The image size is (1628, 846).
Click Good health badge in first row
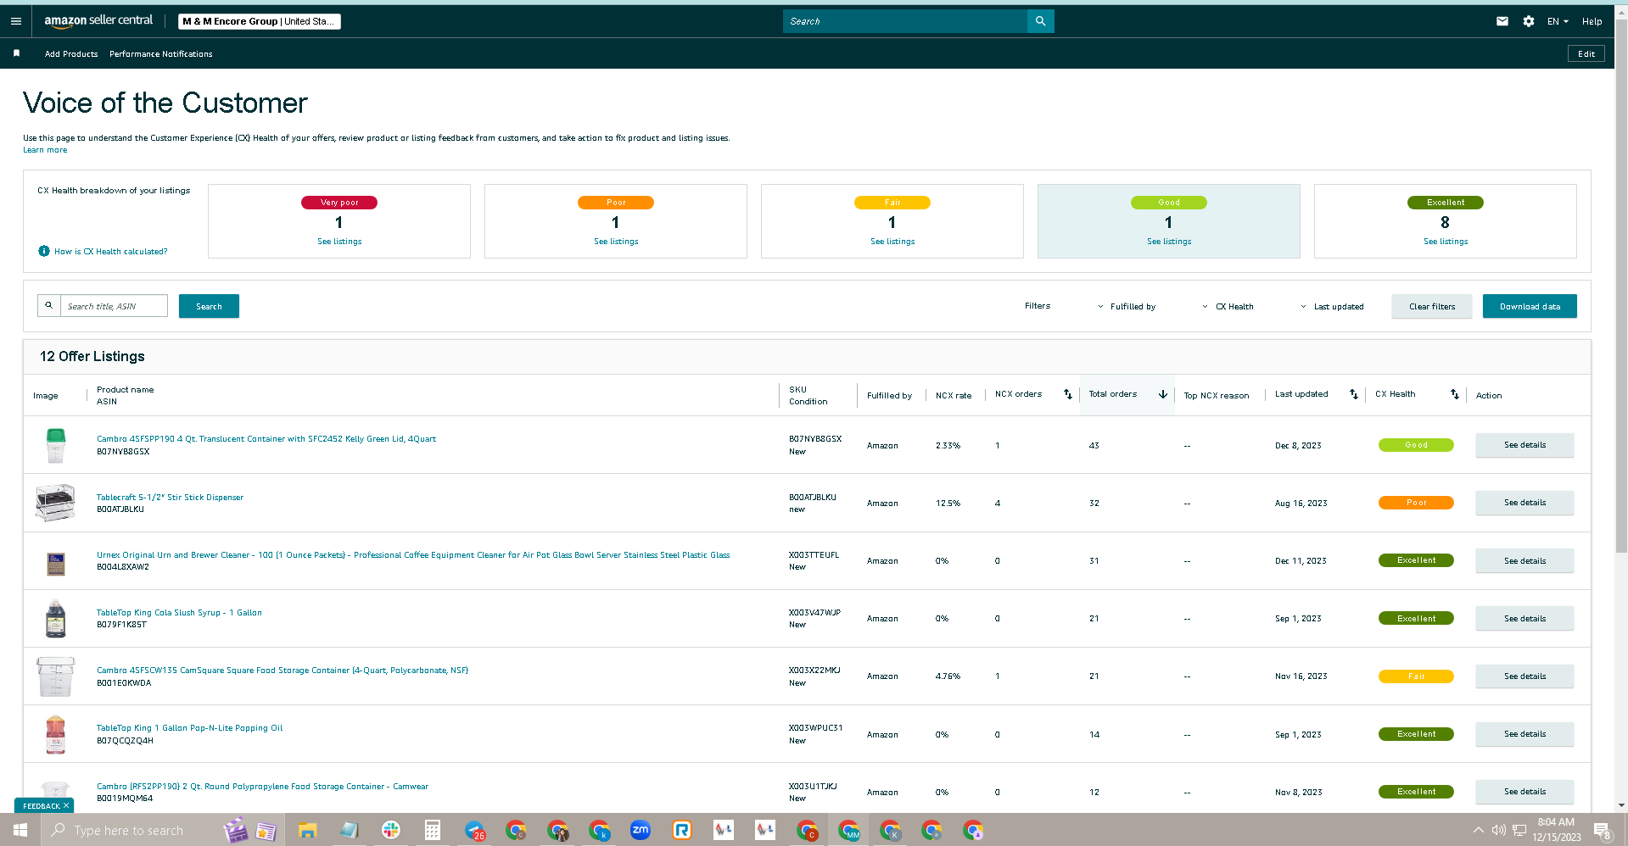pos(1416,445)
